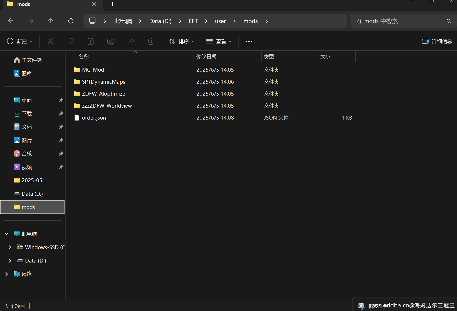Click the Copy icon in toolbar
This screenshot has height=311, width=457.
point(71,41)
